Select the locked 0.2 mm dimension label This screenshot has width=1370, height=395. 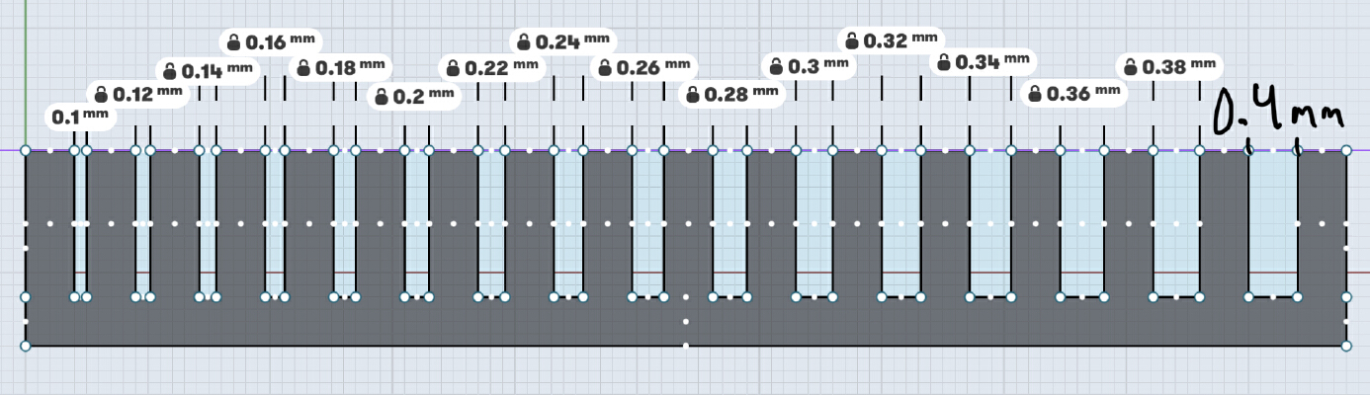coord(414,96)
